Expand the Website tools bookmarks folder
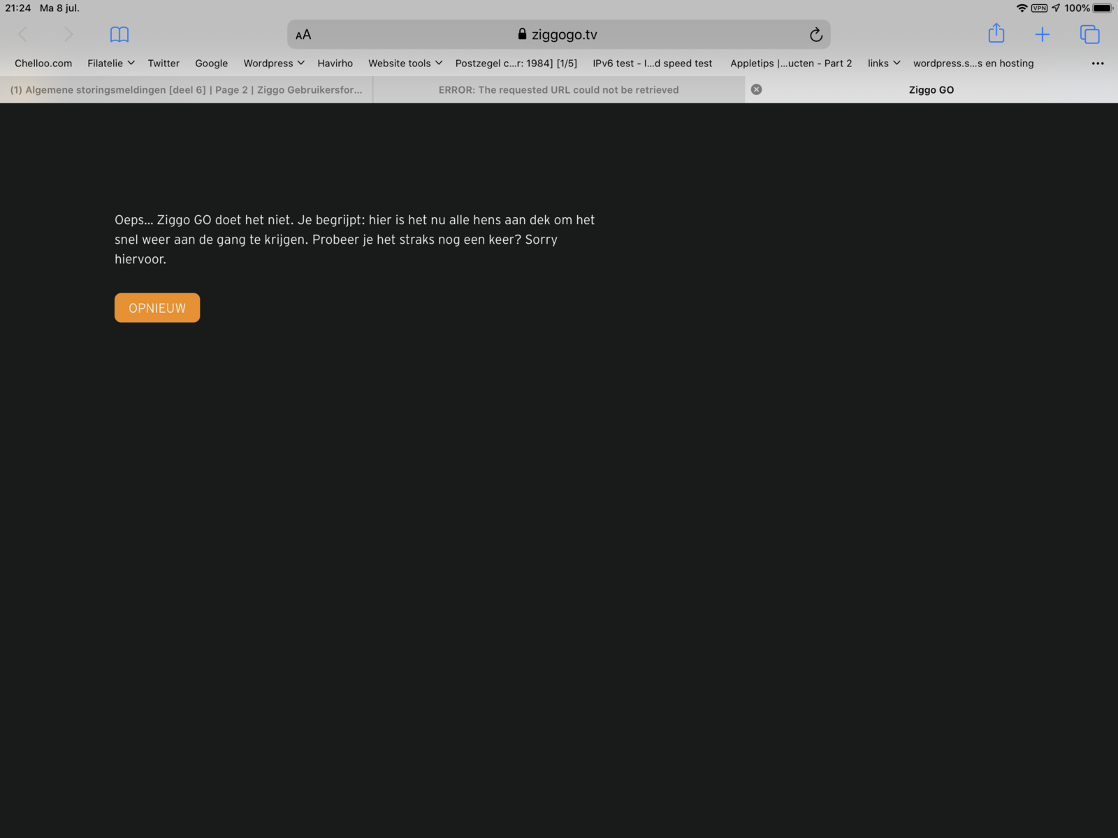Image resolution: width=1118 pixels, height=838 pixels. (x=405, y=63)
